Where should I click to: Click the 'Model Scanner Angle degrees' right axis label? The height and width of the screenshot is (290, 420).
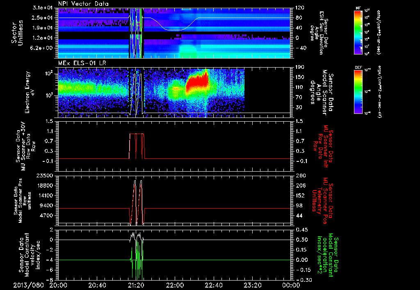pyautogui.click(x=322, y=92)
